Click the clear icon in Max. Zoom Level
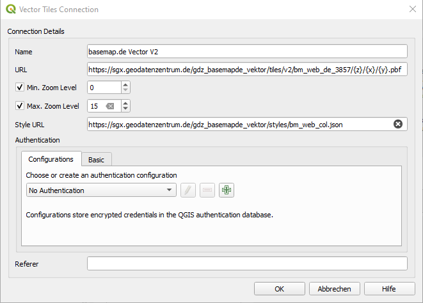423x303 pixels. [110, 106]
